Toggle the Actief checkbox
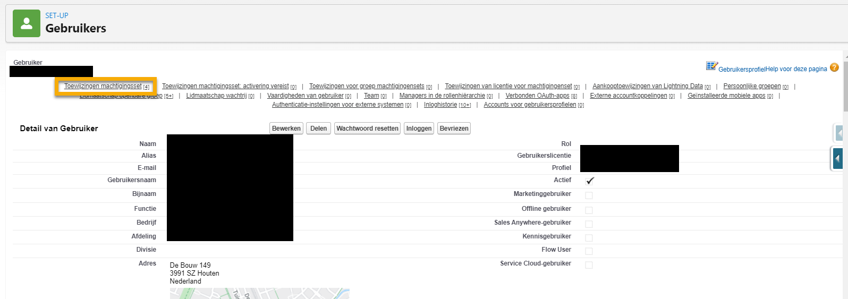Image resolution: width=848 pixels, height=299 pixels. (589, 181)
